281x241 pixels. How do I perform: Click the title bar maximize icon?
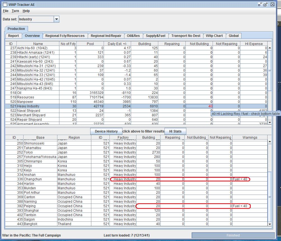point(266,4)
